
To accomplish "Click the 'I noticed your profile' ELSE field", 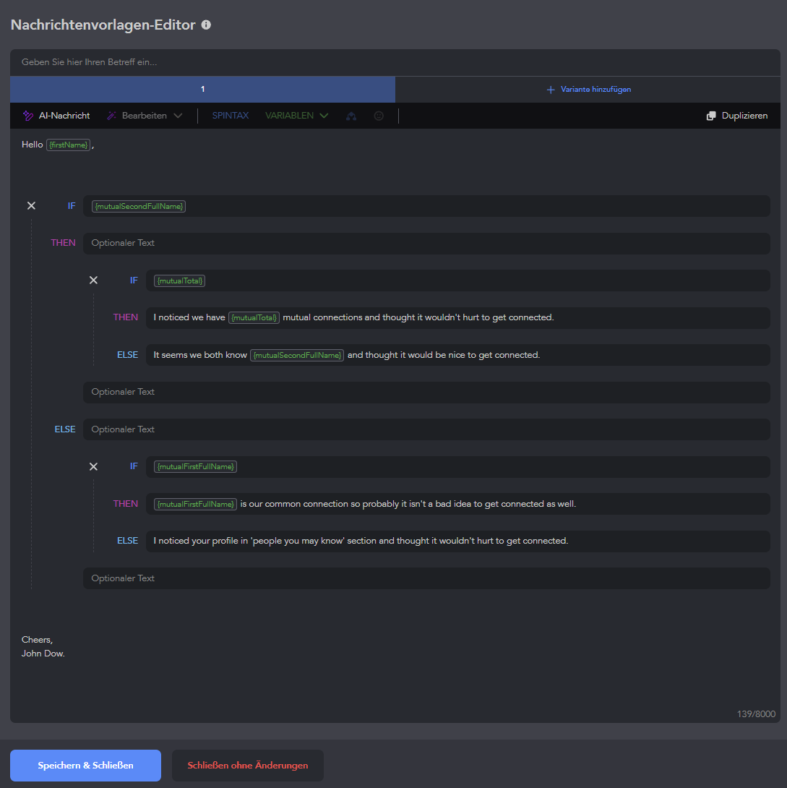I will pos(458,541).
